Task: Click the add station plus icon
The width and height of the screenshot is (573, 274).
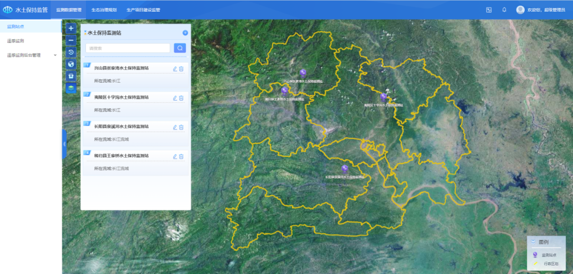Action: pyautogui.click(x=185, y=33)
